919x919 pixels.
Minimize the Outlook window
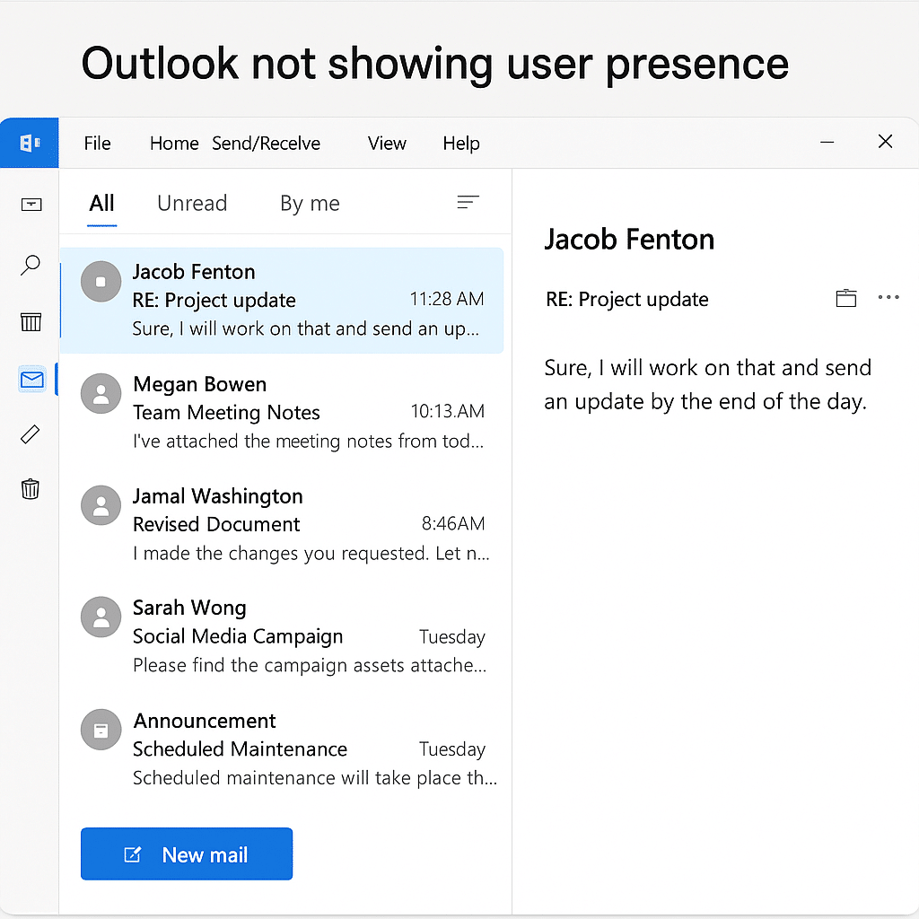pyautogui.click(x=827, y=142)
